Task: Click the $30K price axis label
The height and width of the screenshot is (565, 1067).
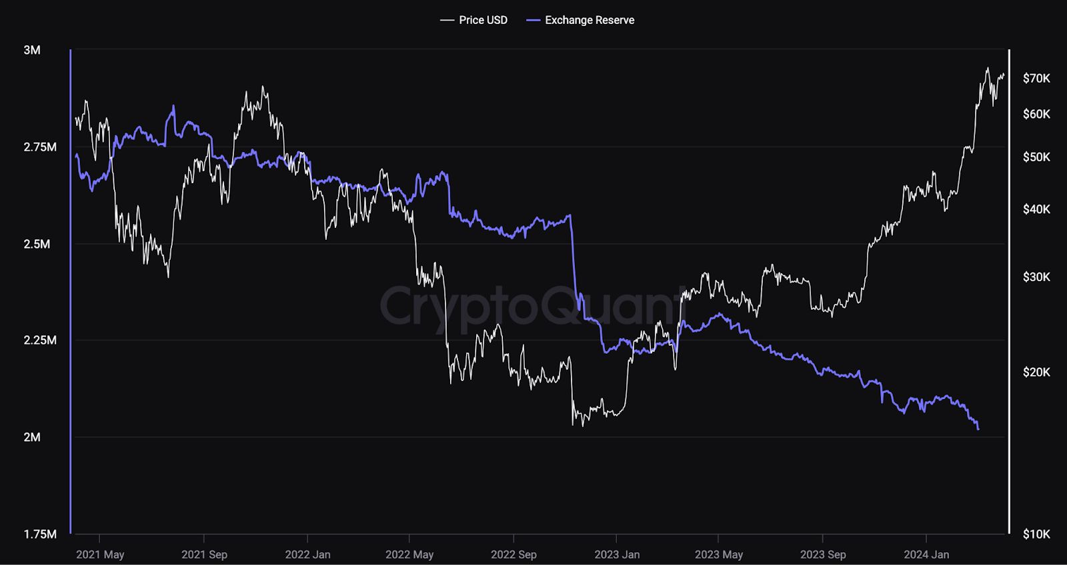Action: 1036,277
